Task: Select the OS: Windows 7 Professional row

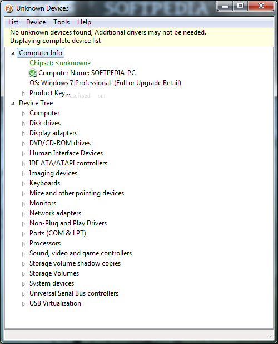Action: [x=106, y=83]
